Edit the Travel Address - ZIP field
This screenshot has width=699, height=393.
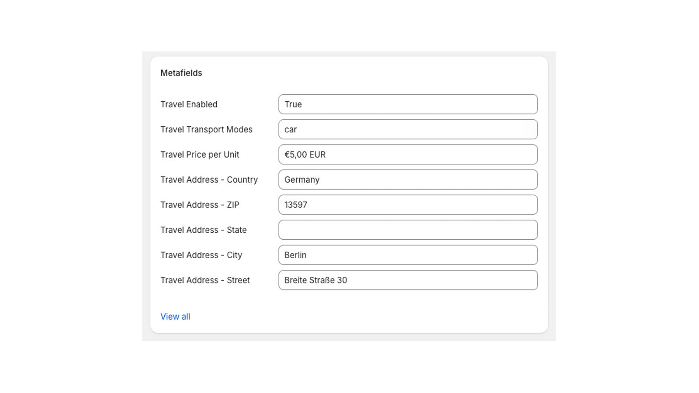(x=408, y=204)
